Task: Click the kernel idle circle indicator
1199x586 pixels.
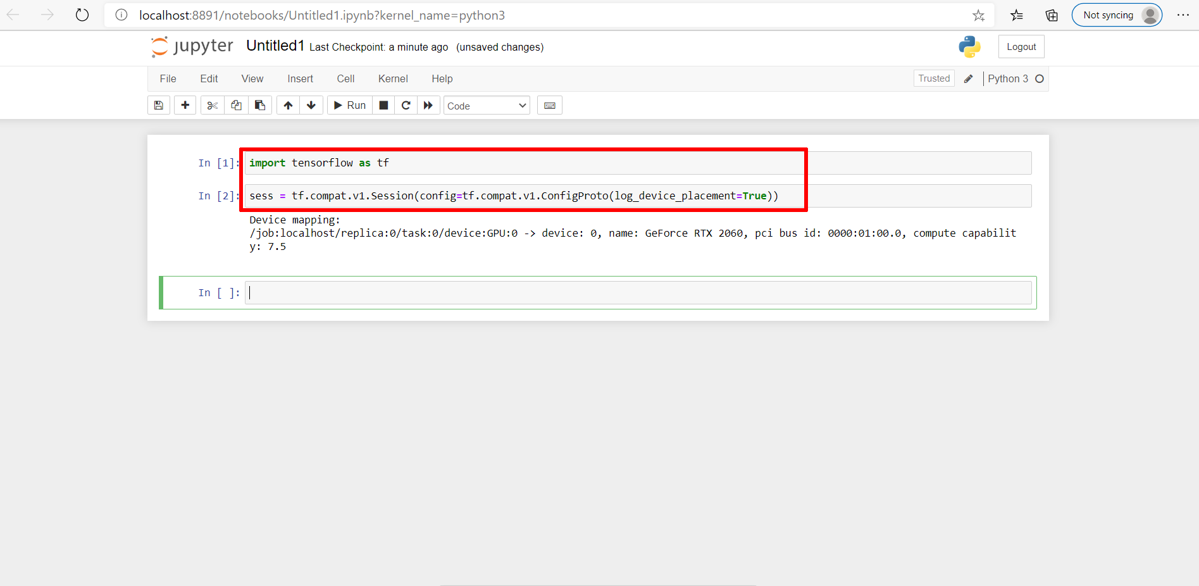Action: (1039, 78)
